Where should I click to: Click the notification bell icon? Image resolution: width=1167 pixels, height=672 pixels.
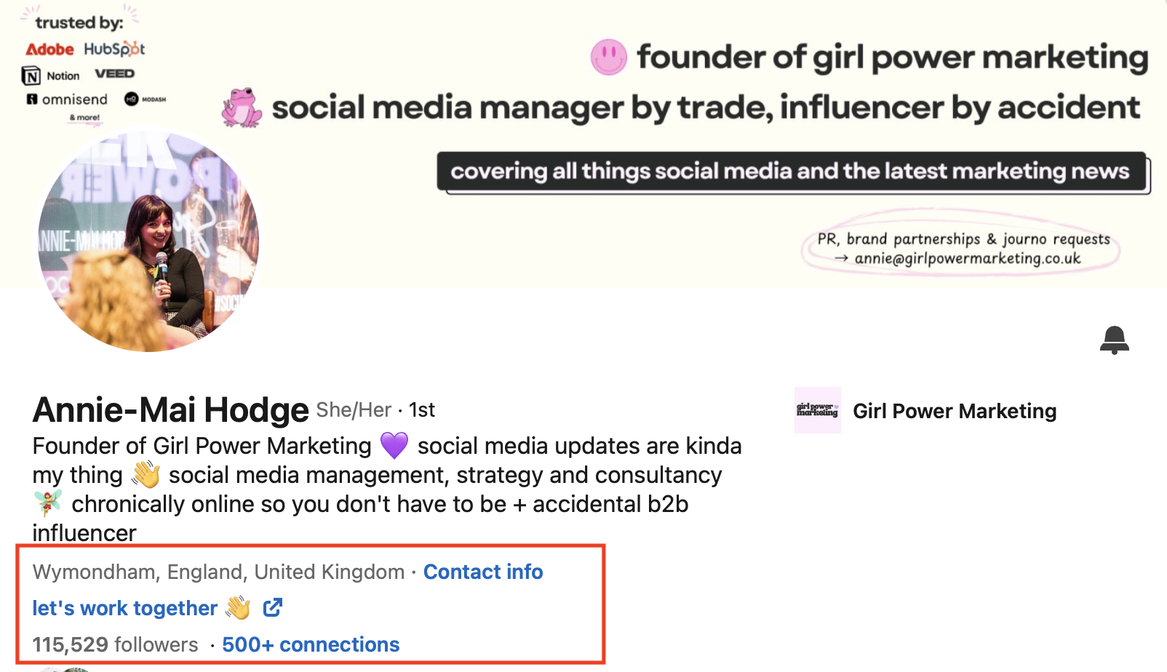(1114, 340)
